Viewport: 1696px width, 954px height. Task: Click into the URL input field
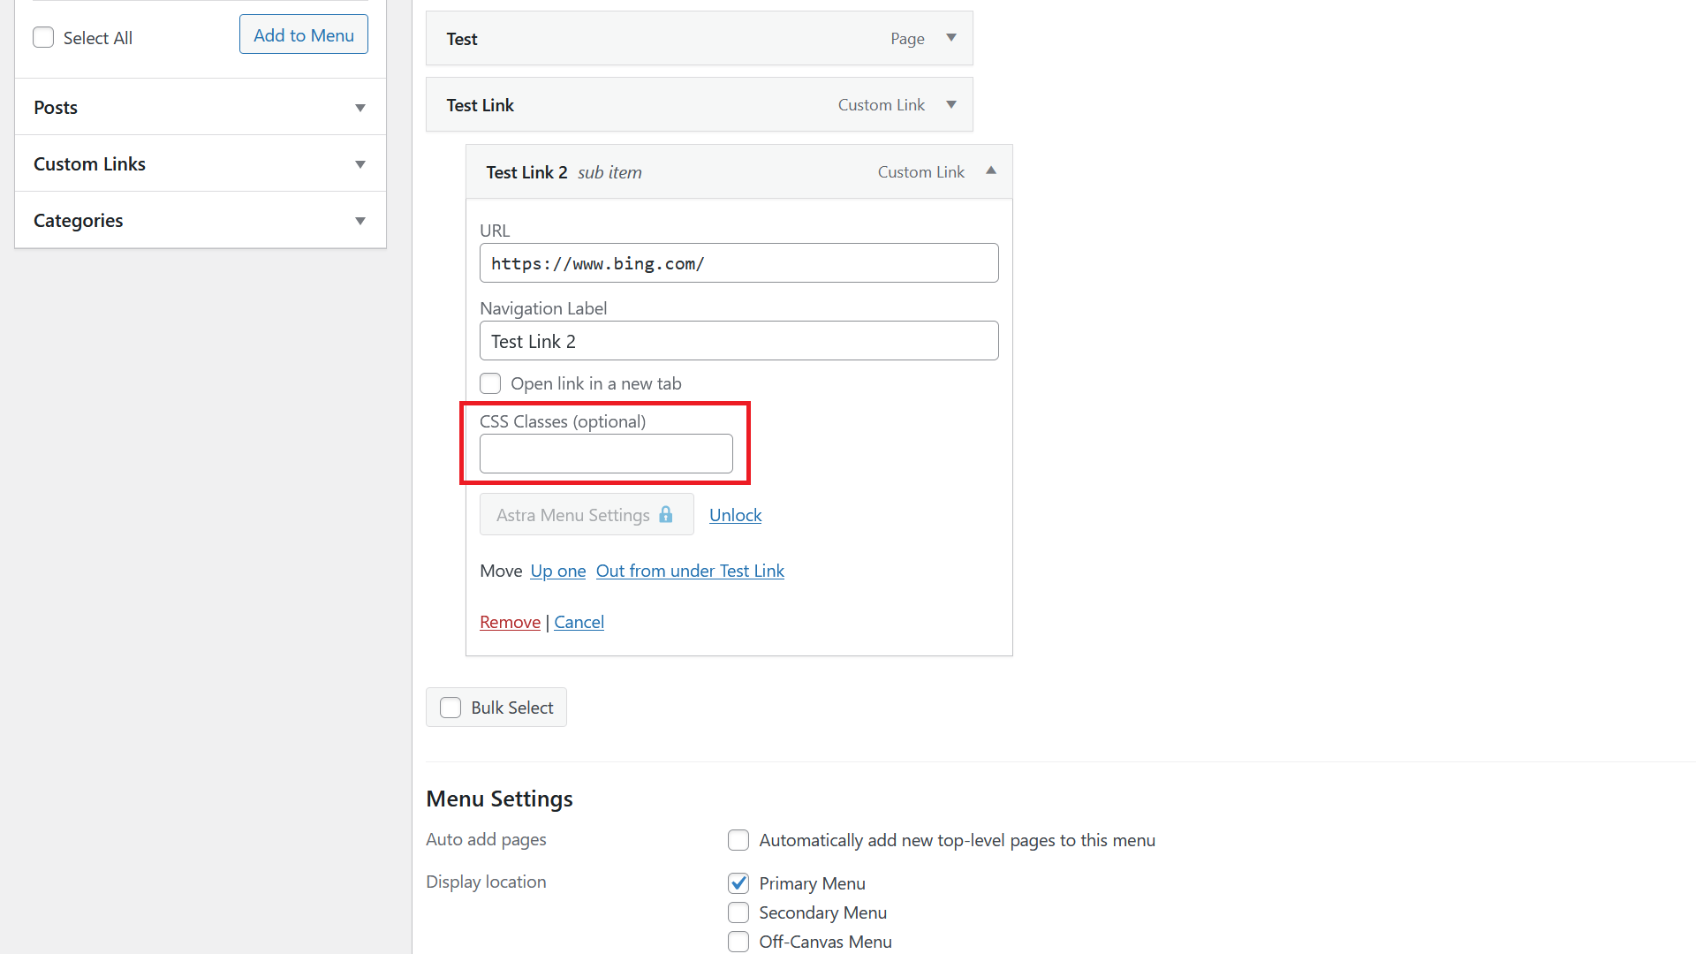point(739,263)
